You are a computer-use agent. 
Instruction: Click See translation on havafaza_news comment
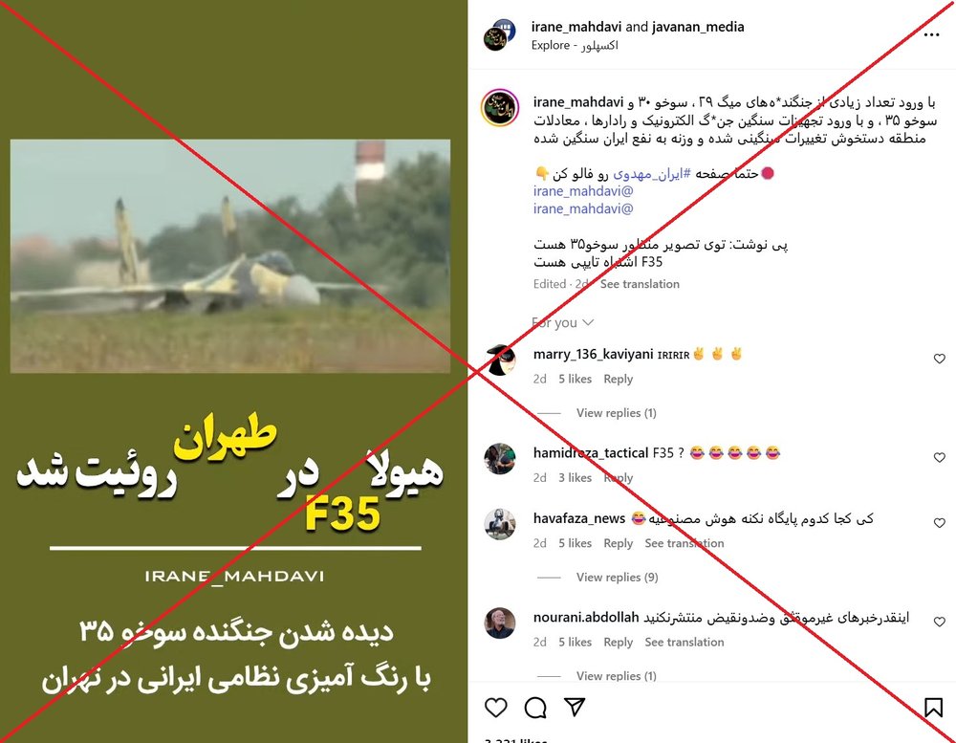[x=684, y=543]
